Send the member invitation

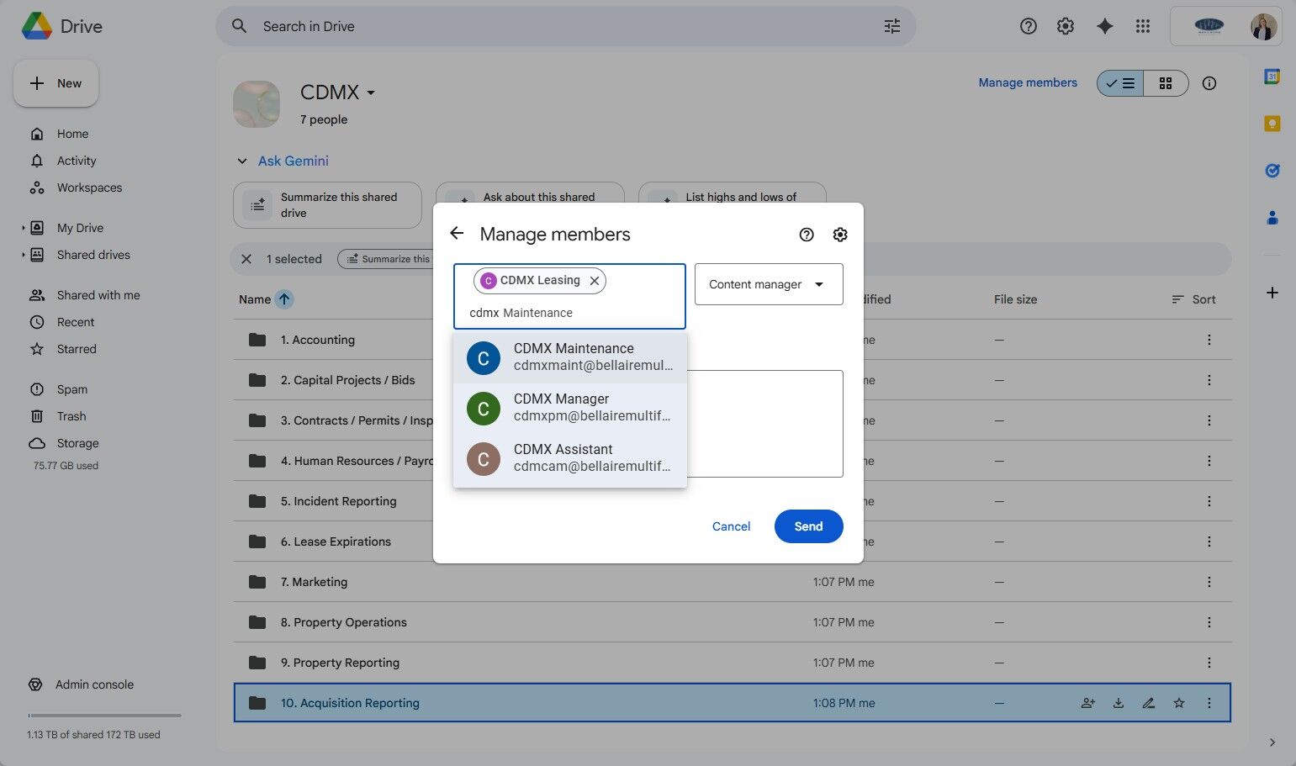[x=808, y=526]
